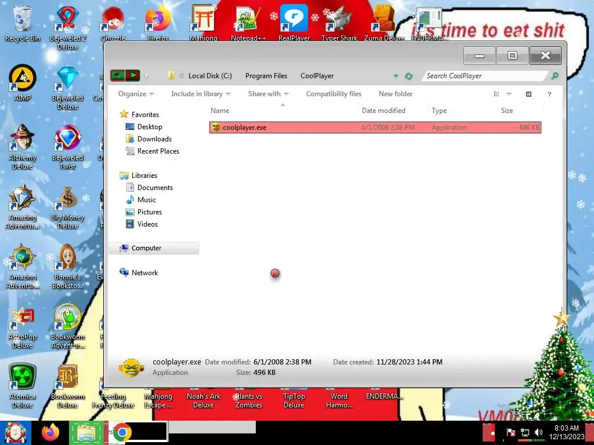Click the Firefox desktop shortcut
The width and height of the screenshot is (594, 445).
click(x=158, y=23)
